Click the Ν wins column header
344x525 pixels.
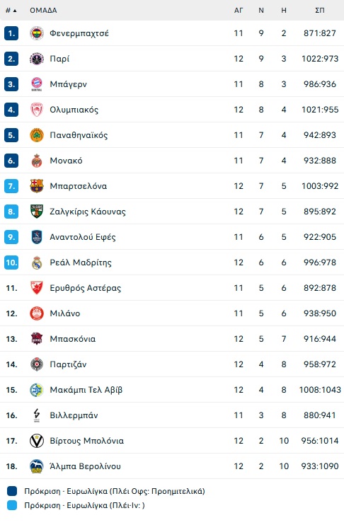coord(261,11)
